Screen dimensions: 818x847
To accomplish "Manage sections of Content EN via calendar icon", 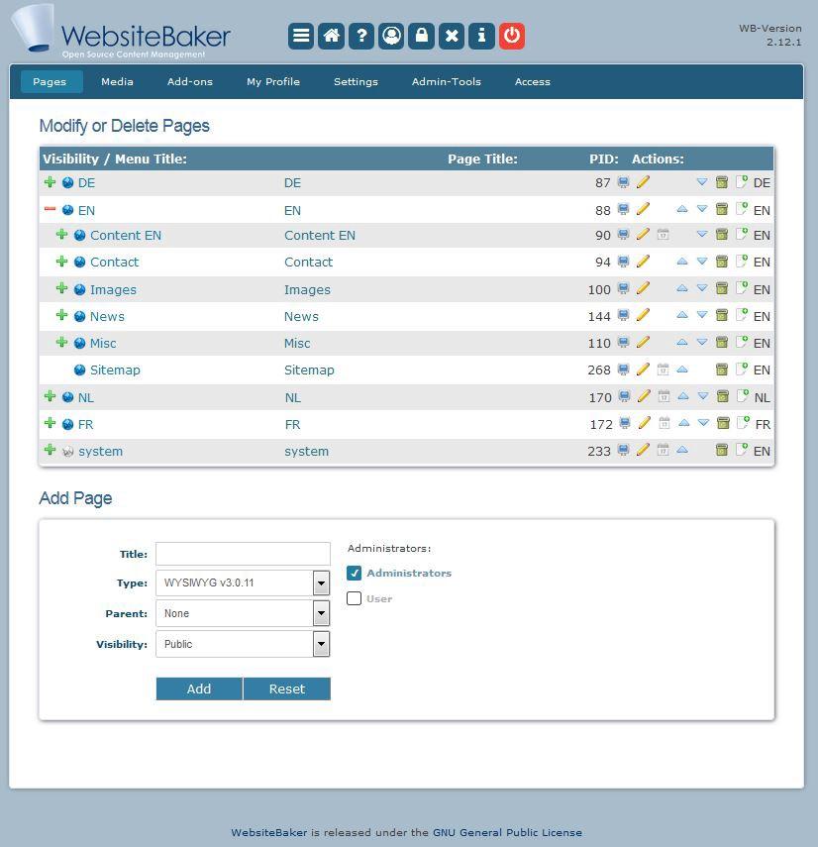I will pyautogui.click(x=663, y=235).
